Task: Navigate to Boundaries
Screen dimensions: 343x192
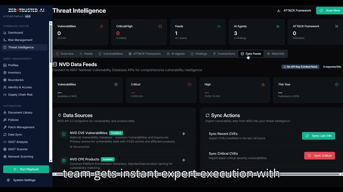Action: pyautogui.click(x=16, y=80)
